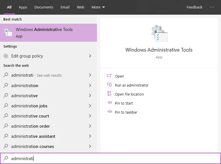This screenshot has width=221, height=164.
Task: Click the 'Windows Administrative Tools' title in preview
Action: click(159, 50)
